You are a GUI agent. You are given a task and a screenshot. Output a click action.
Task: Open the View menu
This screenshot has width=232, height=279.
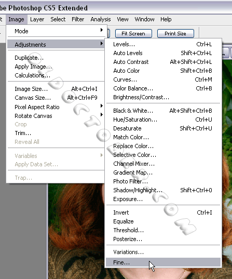pyautogui.click(x=122, y=19)
